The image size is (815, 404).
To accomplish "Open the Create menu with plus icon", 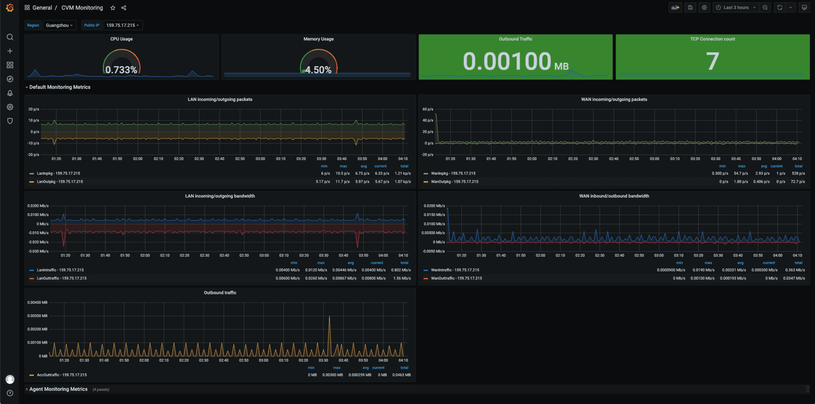I will coord(9,51).
